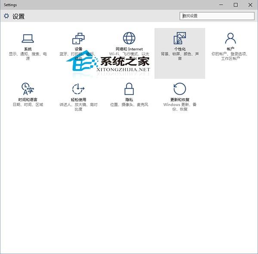The width and height of the screenshot is (258, 254).
Task: Maximize the Settings window
Action: [x=236, y=5]
